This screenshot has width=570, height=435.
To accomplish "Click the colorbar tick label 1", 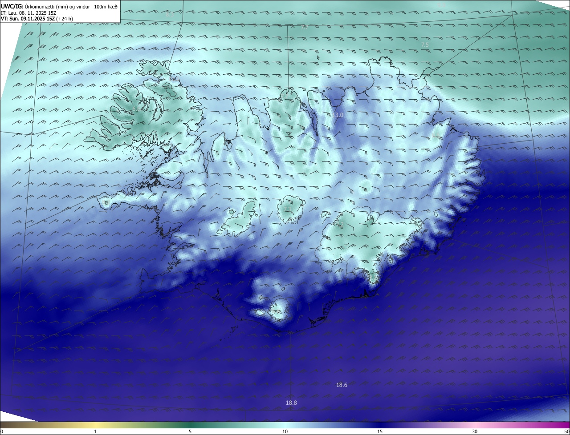I will pyautogui.click(x=95, y=431).
